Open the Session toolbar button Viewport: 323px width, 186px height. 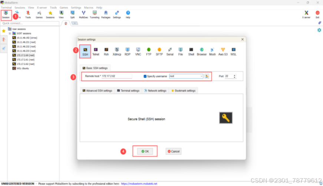click(6, 15)
